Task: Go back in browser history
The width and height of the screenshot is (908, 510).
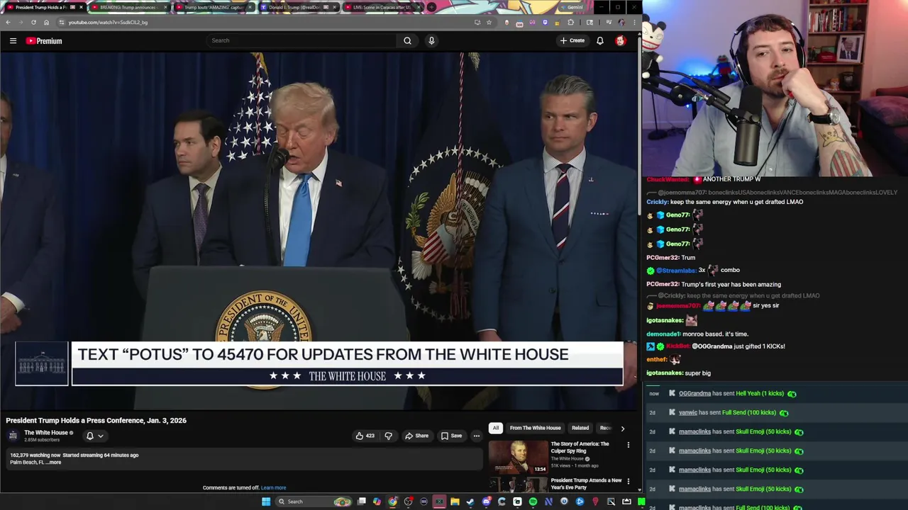Action: (8, 22)
